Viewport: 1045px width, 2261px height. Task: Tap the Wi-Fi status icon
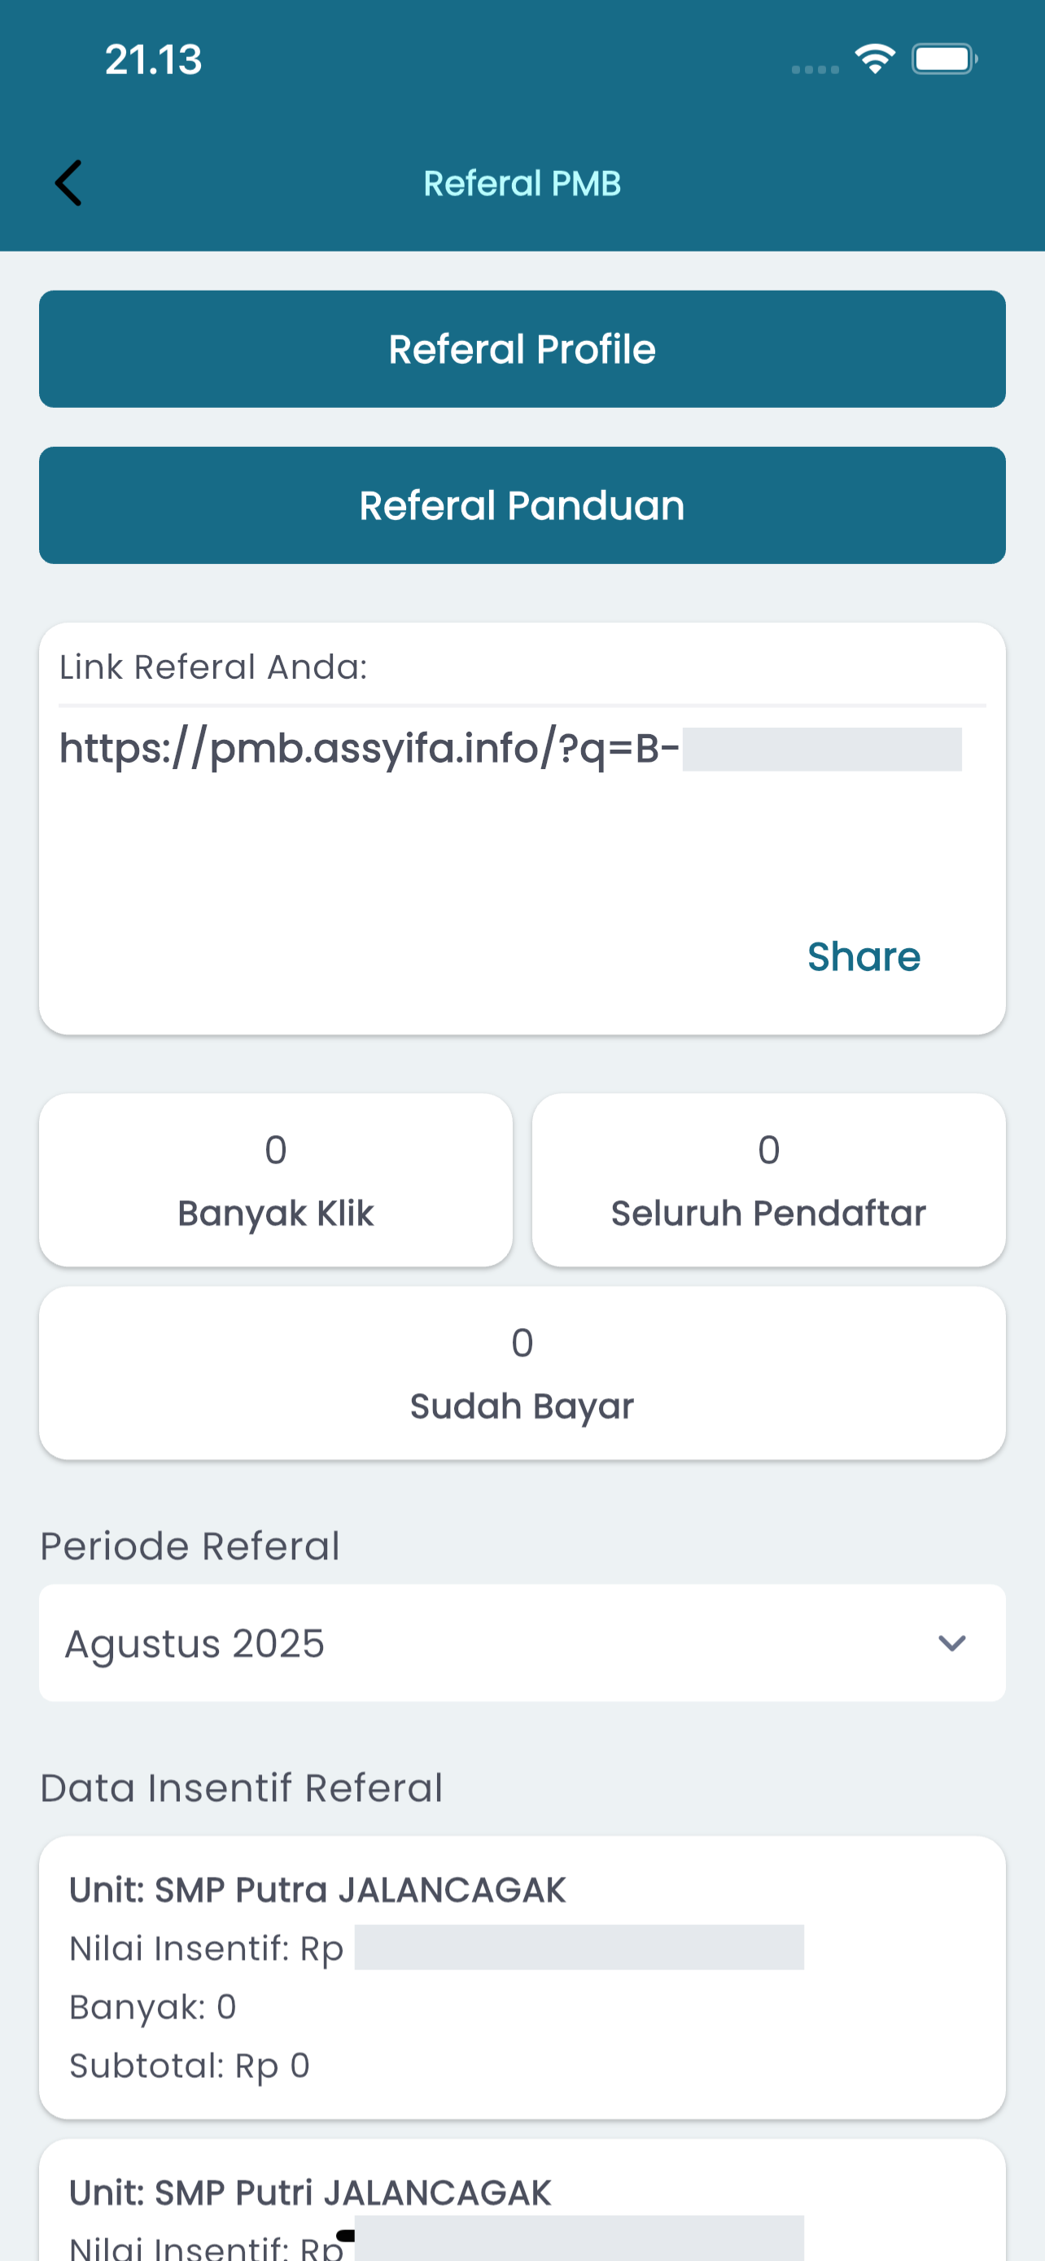875,59
